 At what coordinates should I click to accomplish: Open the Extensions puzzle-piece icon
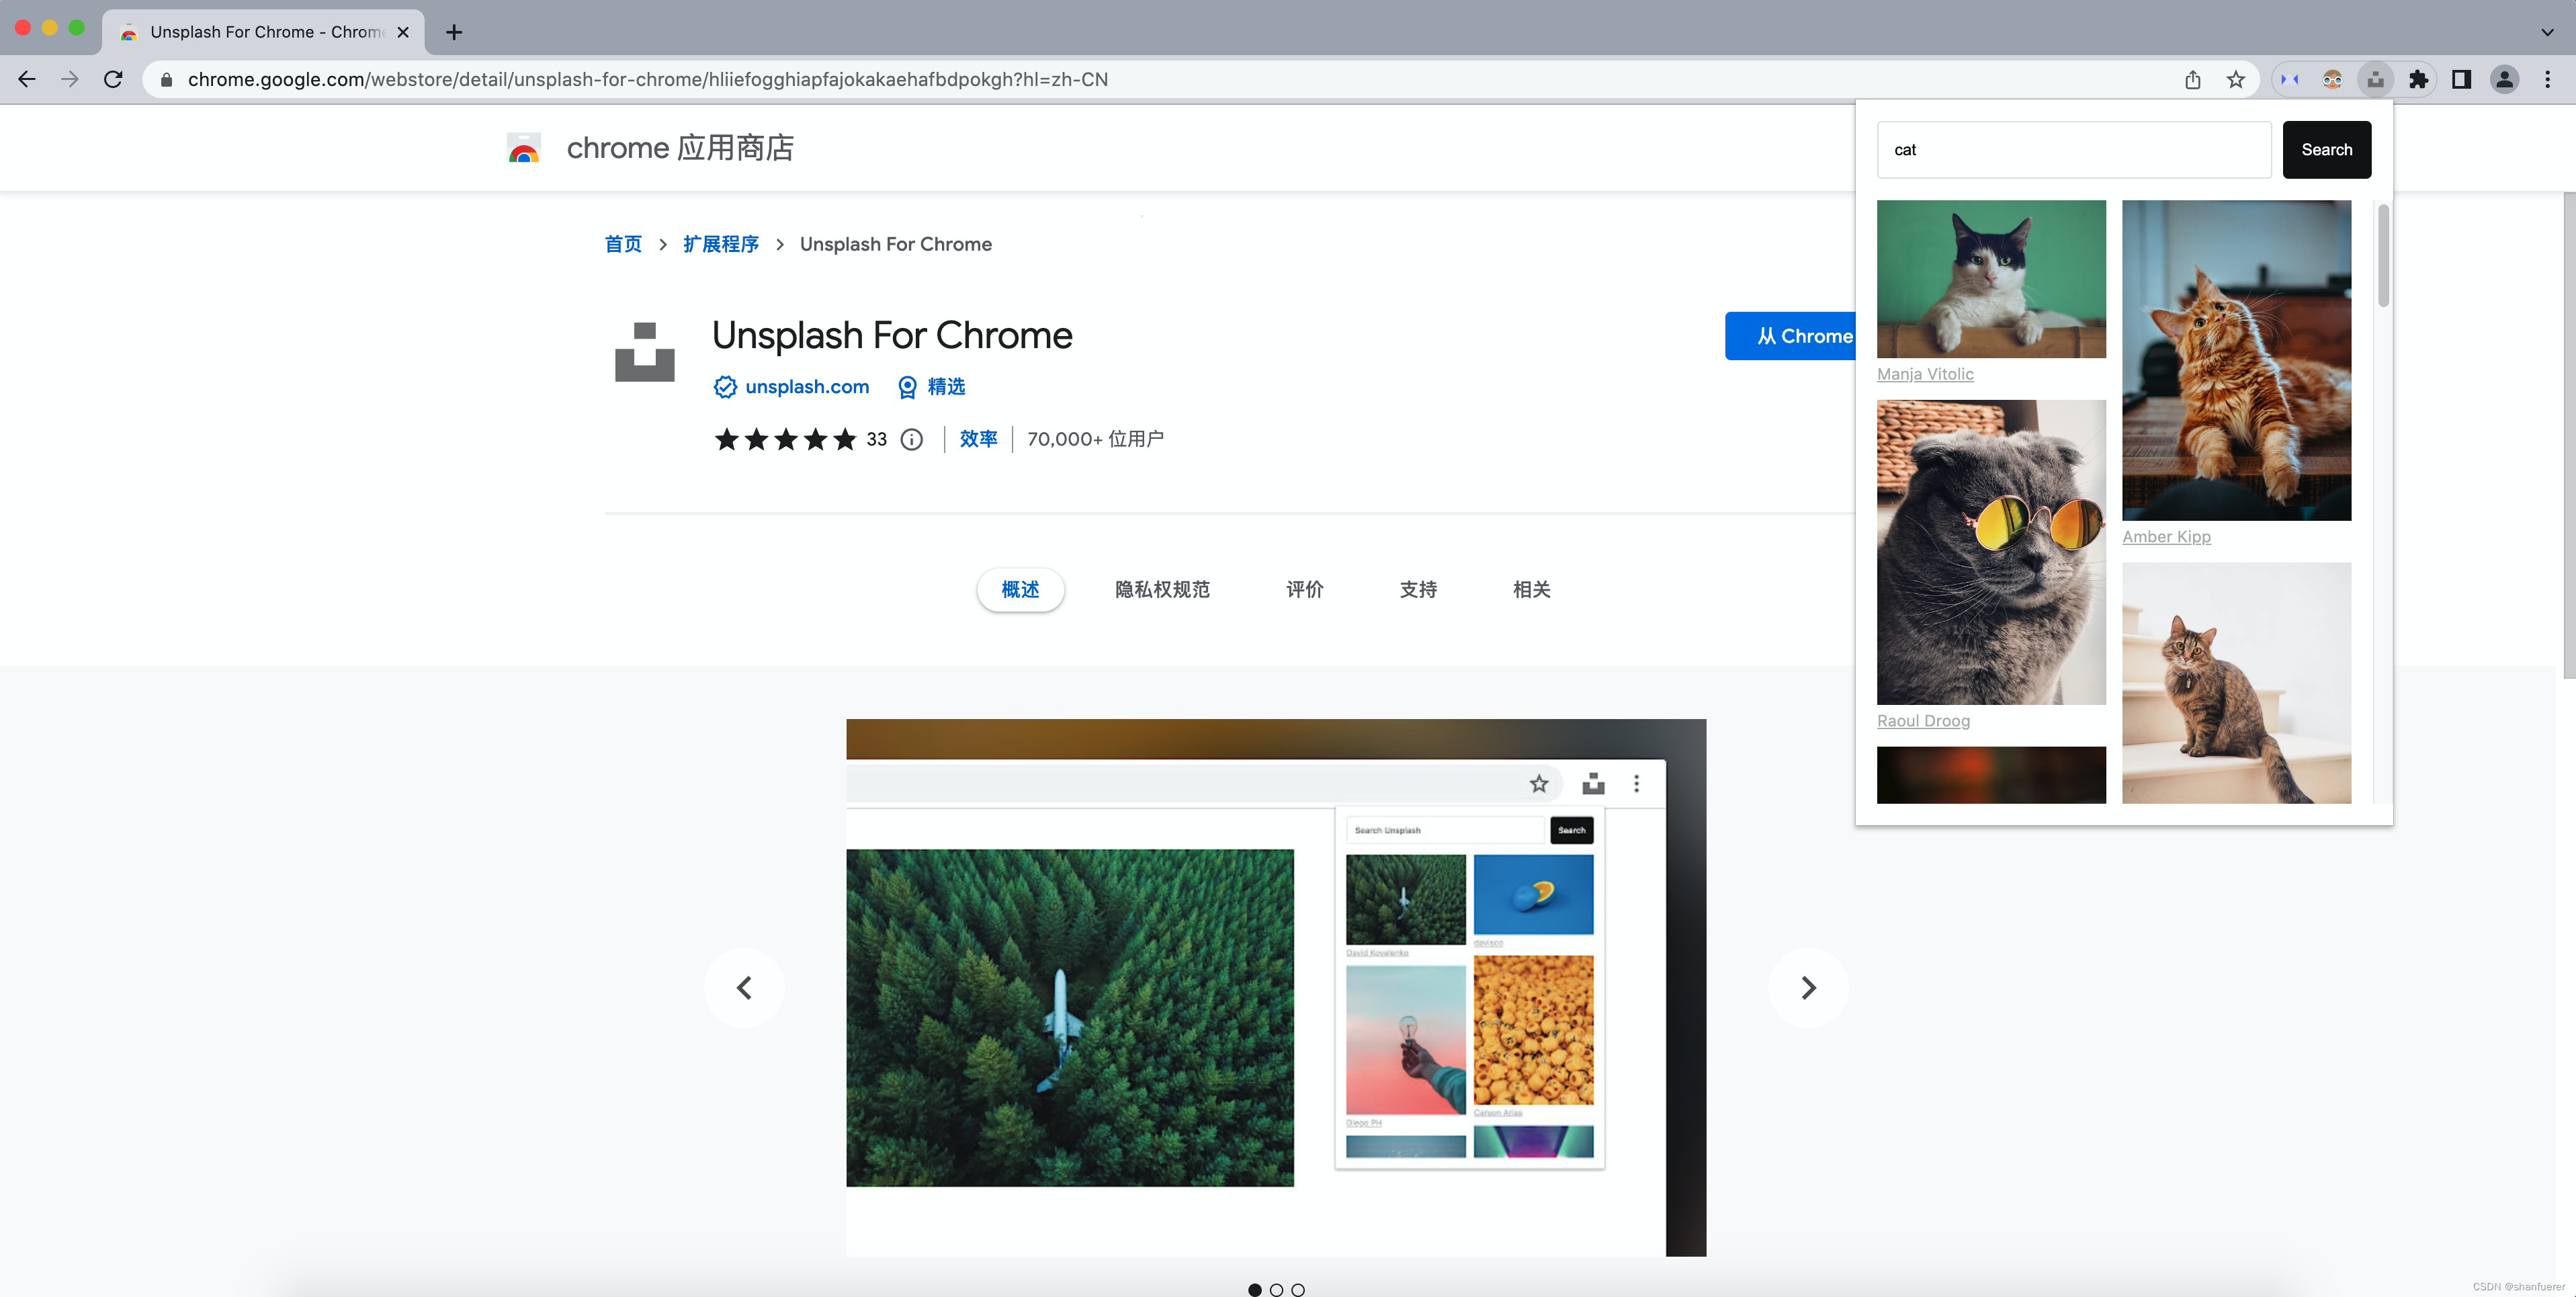tap(2419, 79)
